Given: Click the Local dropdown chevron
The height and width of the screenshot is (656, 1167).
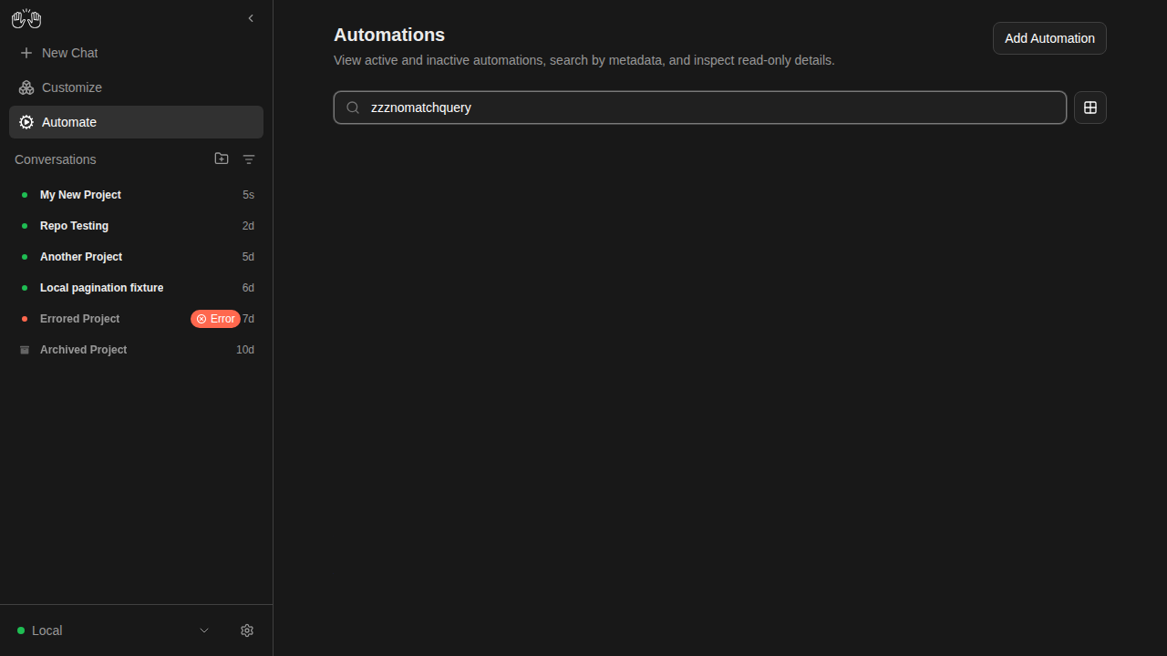Looking at the screenshot, I should [204, 630].
